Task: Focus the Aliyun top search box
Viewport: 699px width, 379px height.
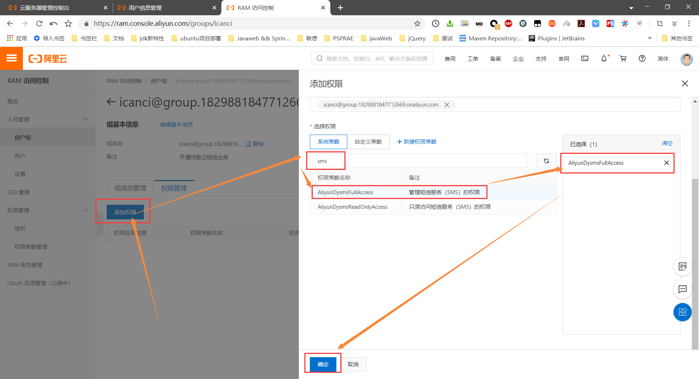Action: (x=372, y=59)
